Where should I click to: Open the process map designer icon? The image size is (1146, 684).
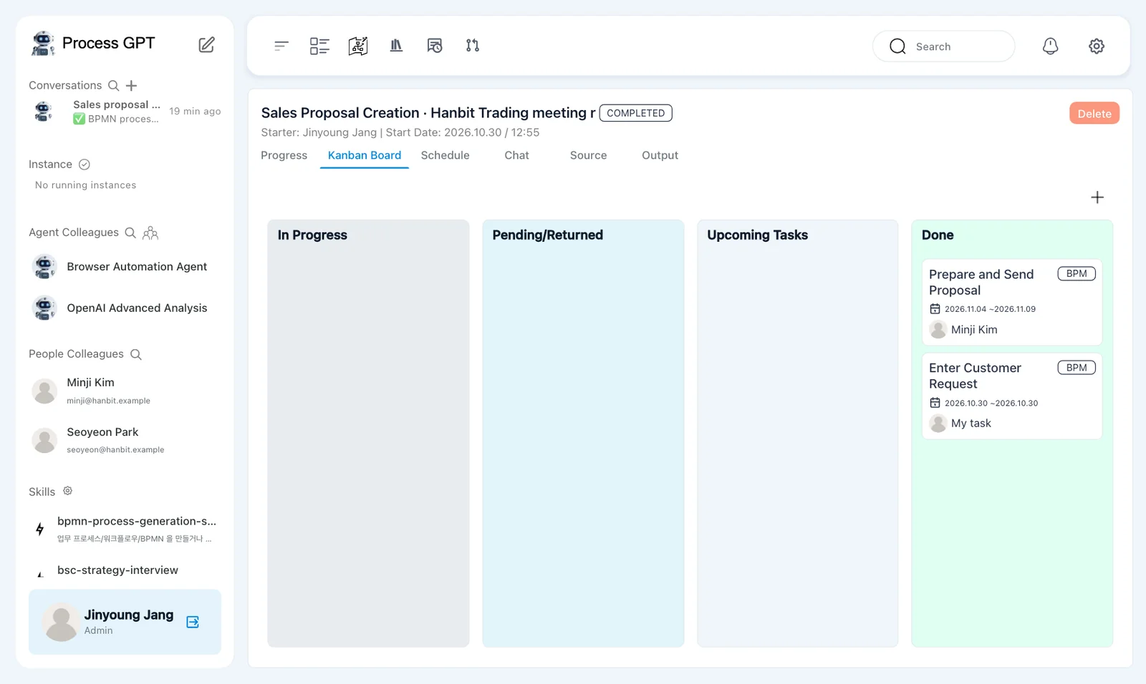pyautogui.click(x=358, y=46)
